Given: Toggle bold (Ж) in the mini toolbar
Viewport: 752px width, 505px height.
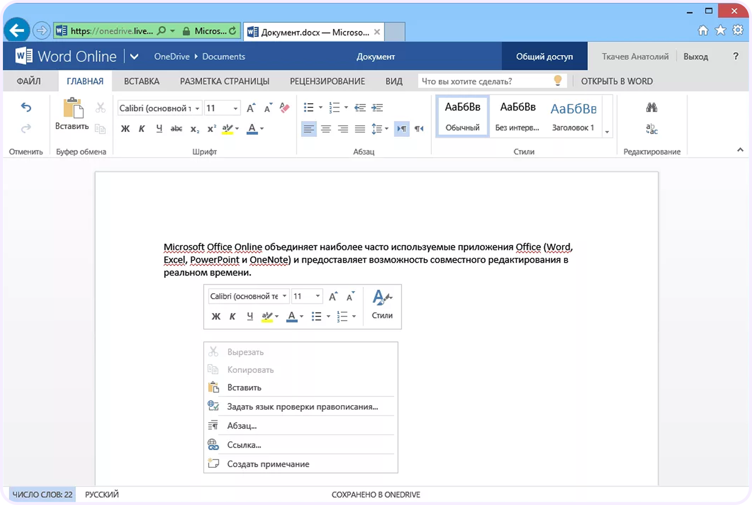Looking at the screenshot, I should click(216, 317).
